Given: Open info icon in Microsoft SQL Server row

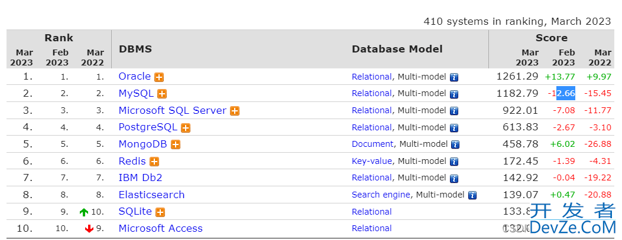Looking at the screenshot, I should (x=454, y=111).
